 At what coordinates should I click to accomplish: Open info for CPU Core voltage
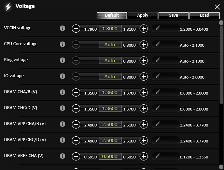point(62,45)
